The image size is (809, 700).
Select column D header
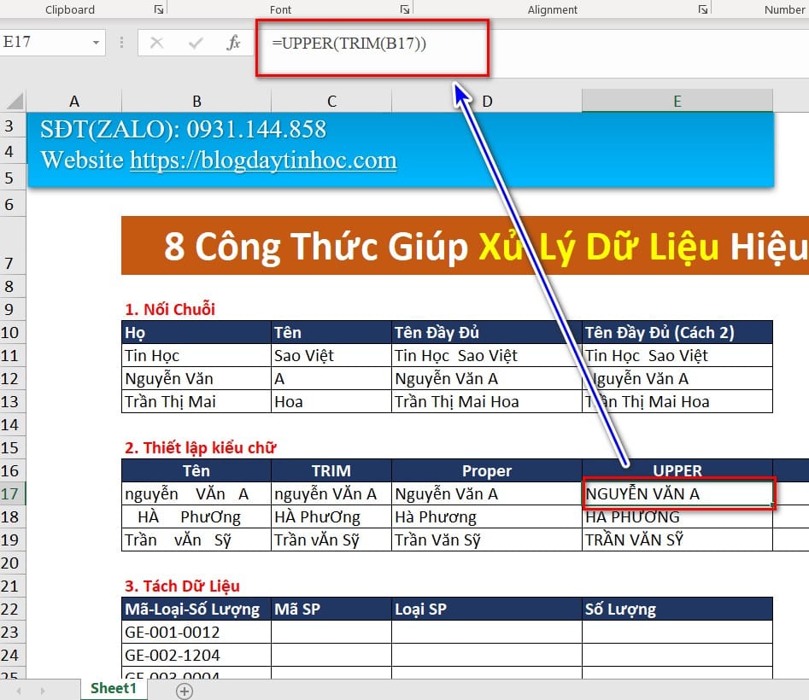pyautogui.click(x=487, y=101)
